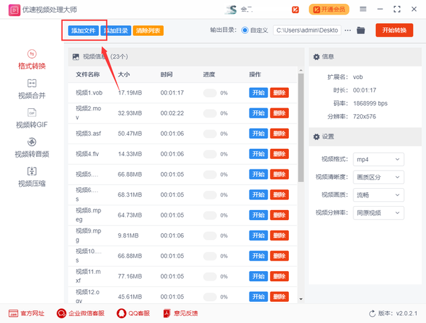Click the app logo icon in title bar
Image resolution: width=426 pixels, height=323 pixels.
click(x=14, y=10)
